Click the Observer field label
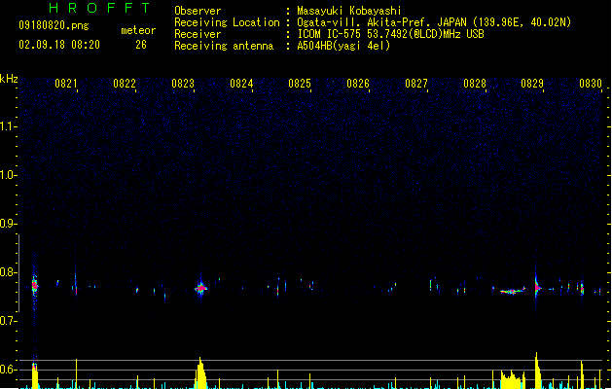612x389 pixels. 198,11
